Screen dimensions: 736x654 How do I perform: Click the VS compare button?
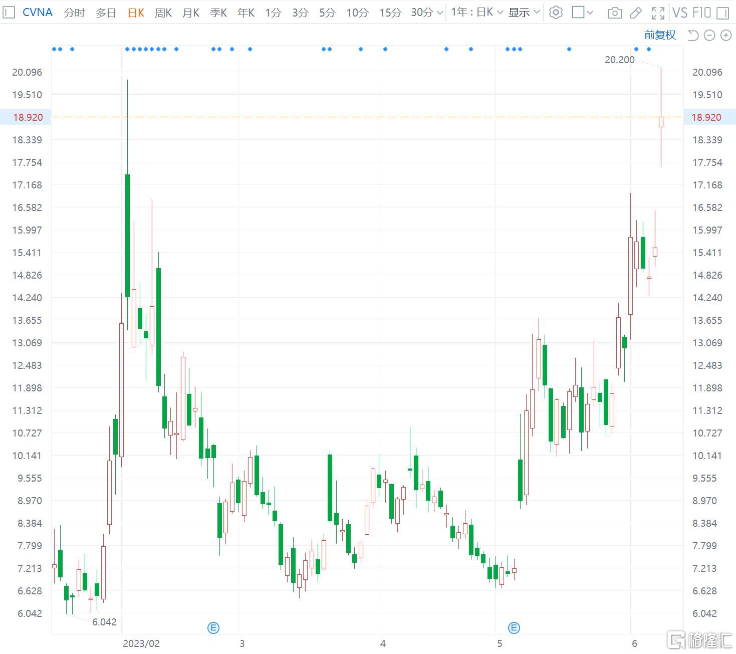(679, 12)
